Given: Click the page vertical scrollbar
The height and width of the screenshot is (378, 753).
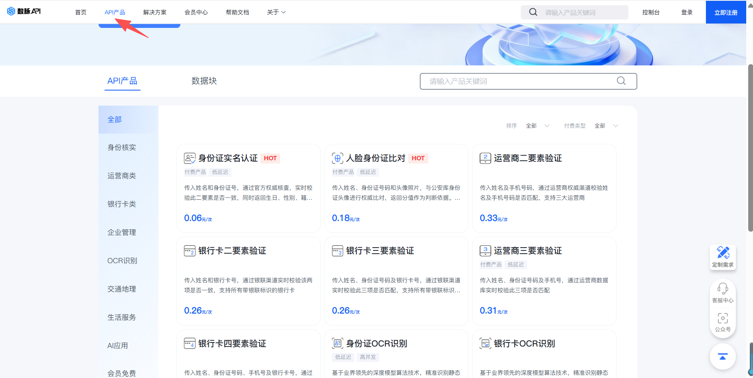Looking at the screenshot, I should pyautogui.click(x=750, y=148).
